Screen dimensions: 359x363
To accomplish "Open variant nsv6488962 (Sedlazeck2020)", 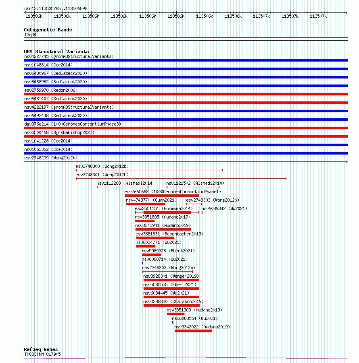I will tap(56, 82).
